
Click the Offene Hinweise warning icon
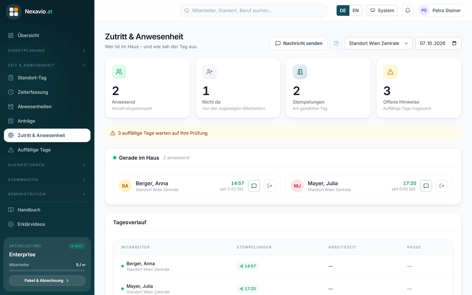point(390,72)
